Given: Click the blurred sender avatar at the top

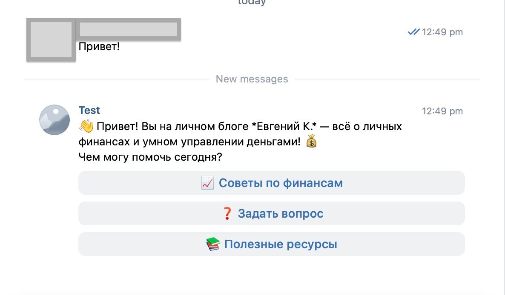Looking at the screenshot, I should click(x=50, y=40).
